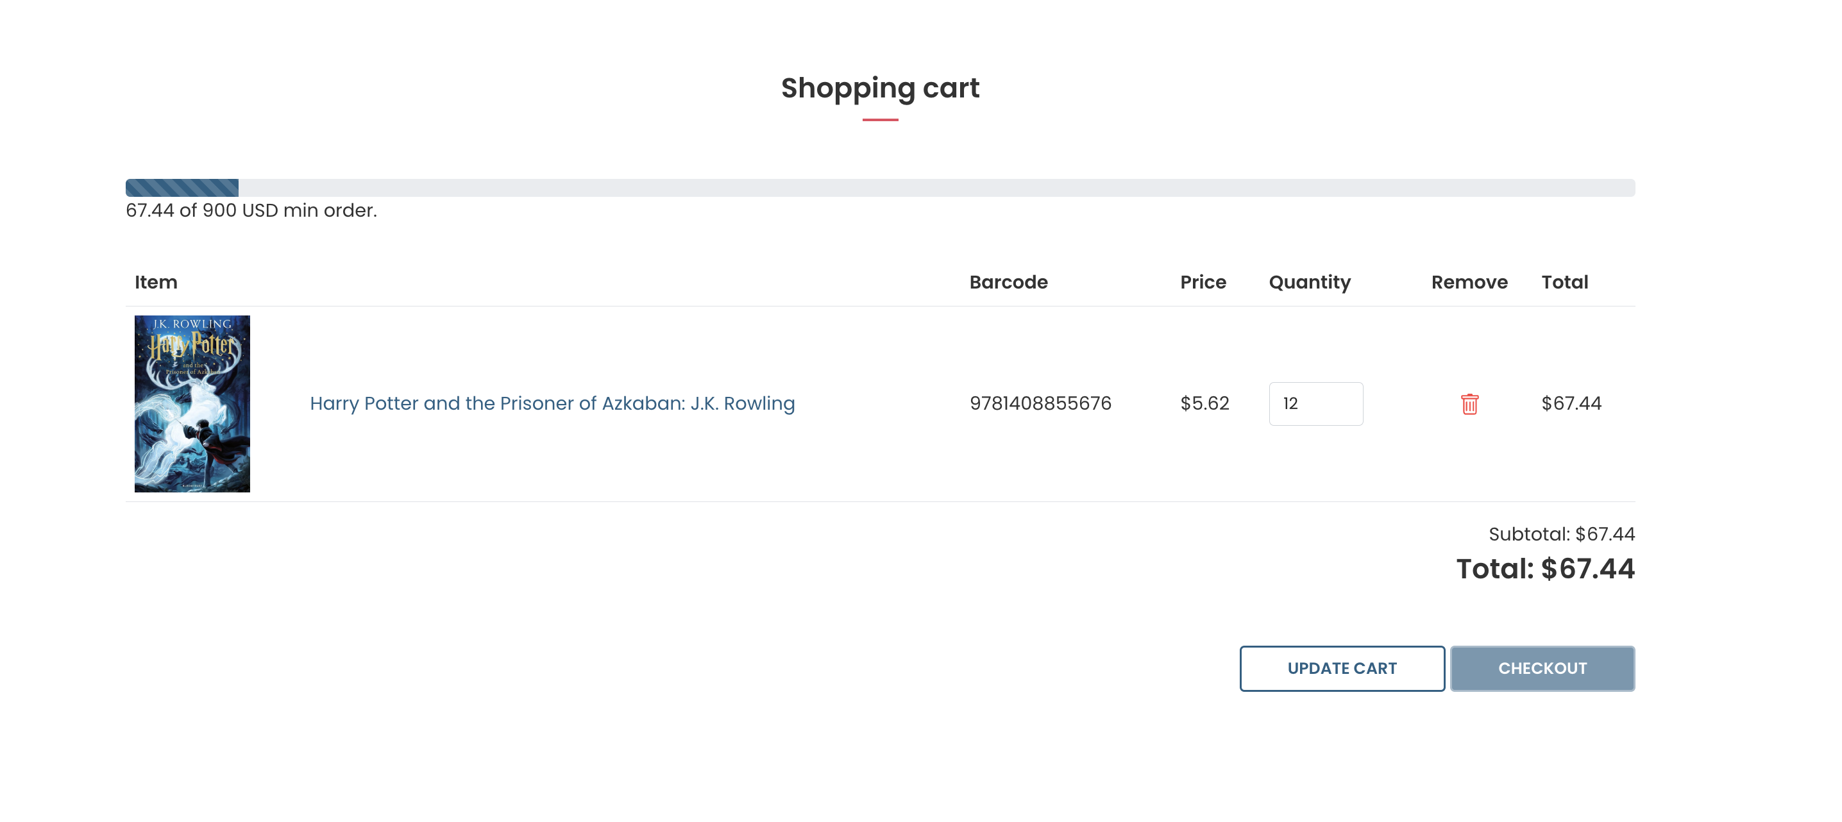Click the $5.62 price value
Viewport: 1842px width, 822px height.
point(1203,403)
